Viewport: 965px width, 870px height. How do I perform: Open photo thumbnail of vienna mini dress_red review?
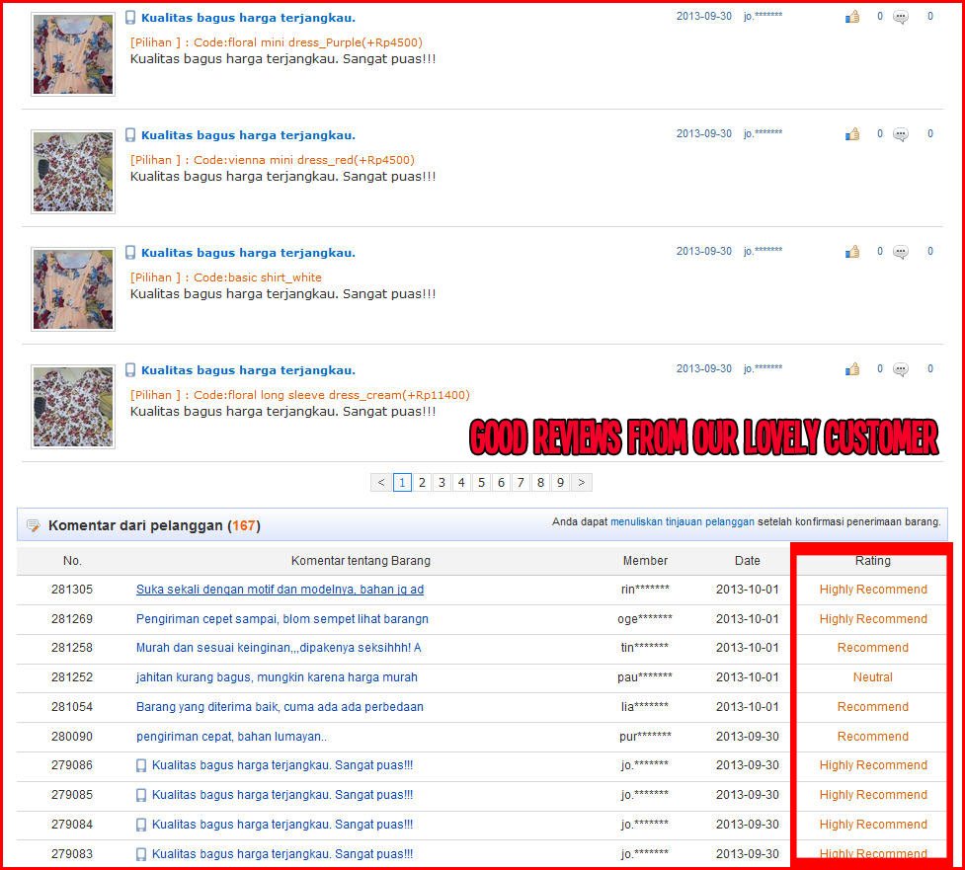pos(73,172)
